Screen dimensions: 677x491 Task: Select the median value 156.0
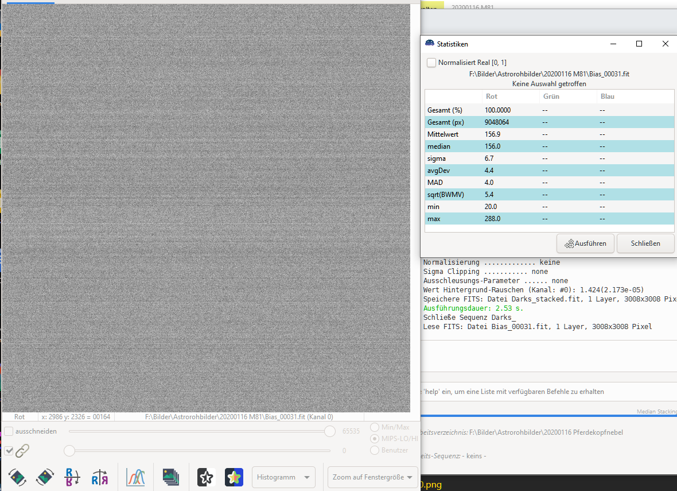(x=492, y=146)
